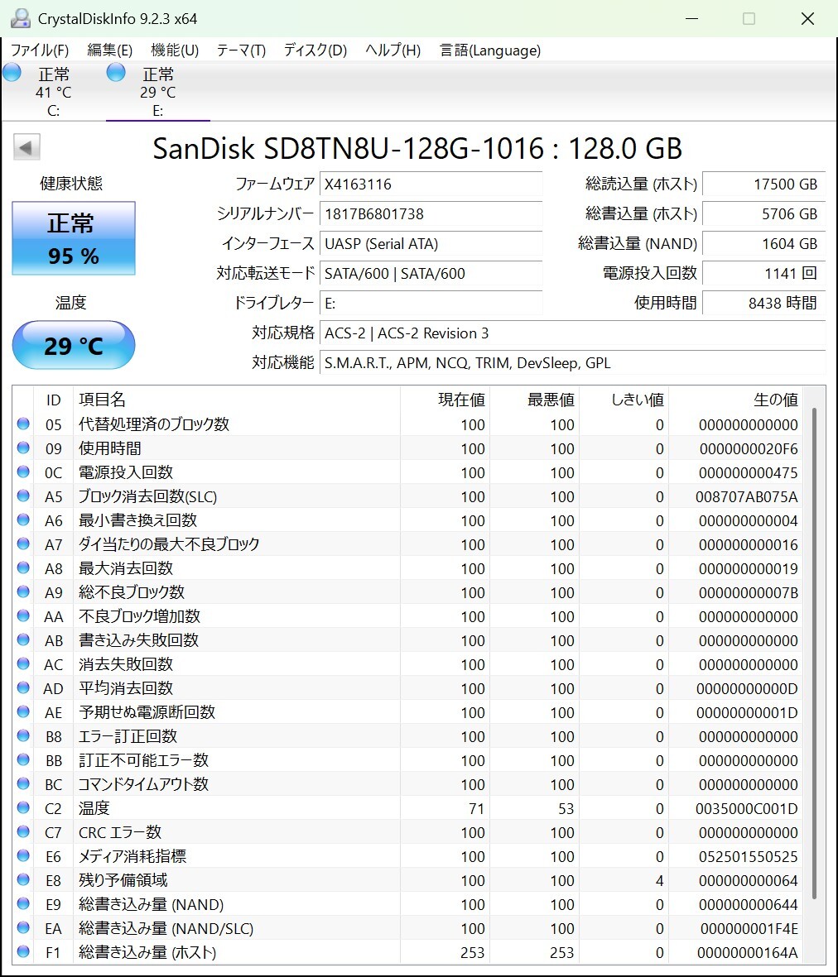
Task: Open the ディスク(D) menu
Action: (315, 50)
